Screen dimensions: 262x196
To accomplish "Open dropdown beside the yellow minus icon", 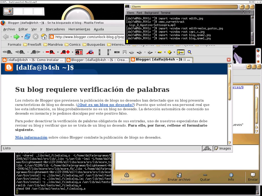I will click(165, 52).
